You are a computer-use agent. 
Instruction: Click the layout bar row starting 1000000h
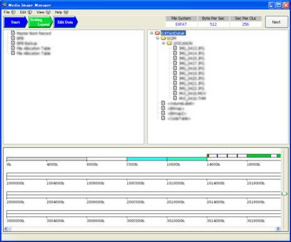point(144,176)
